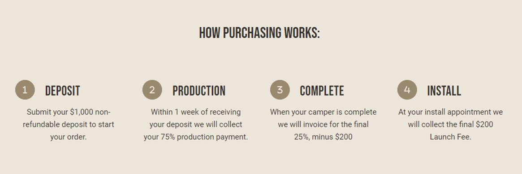Click the text '25%, minus $200'
The width and height of the screenshot is (522, 174).
pyautogui.click(x=323, y=137)
